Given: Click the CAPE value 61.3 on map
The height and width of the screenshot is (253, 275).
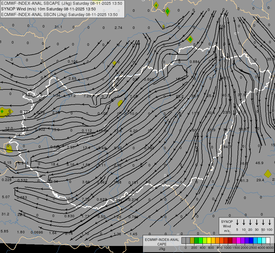Looking at the screenshot, I should pos(244,181).
